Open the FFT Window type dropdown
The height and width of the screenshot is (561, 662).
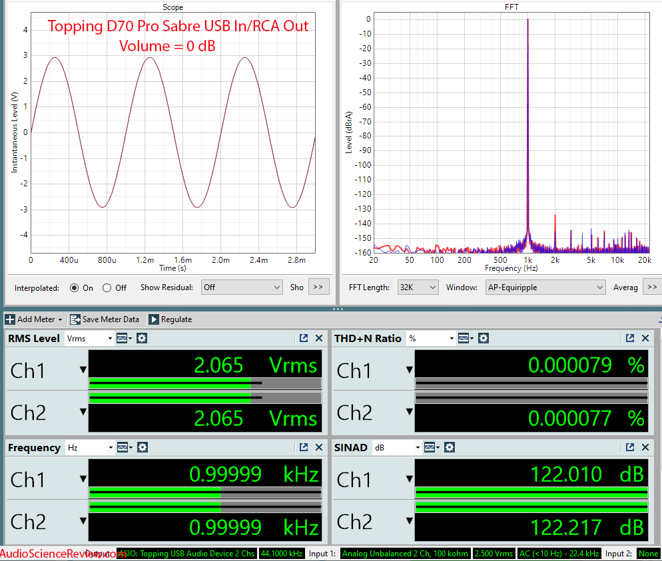point(545,287)
